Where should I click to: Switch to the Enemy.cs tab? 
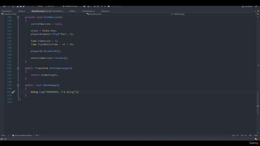[x=22, y=11]
